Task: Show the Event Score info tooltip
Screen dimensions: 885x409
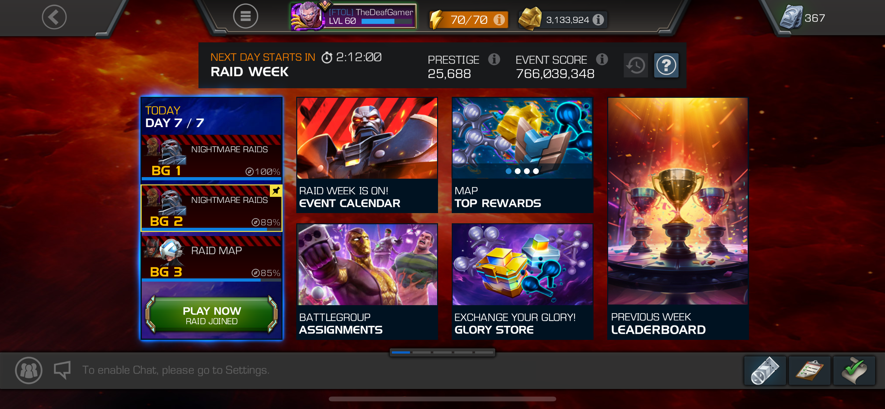Action: (x=601, y=59)
